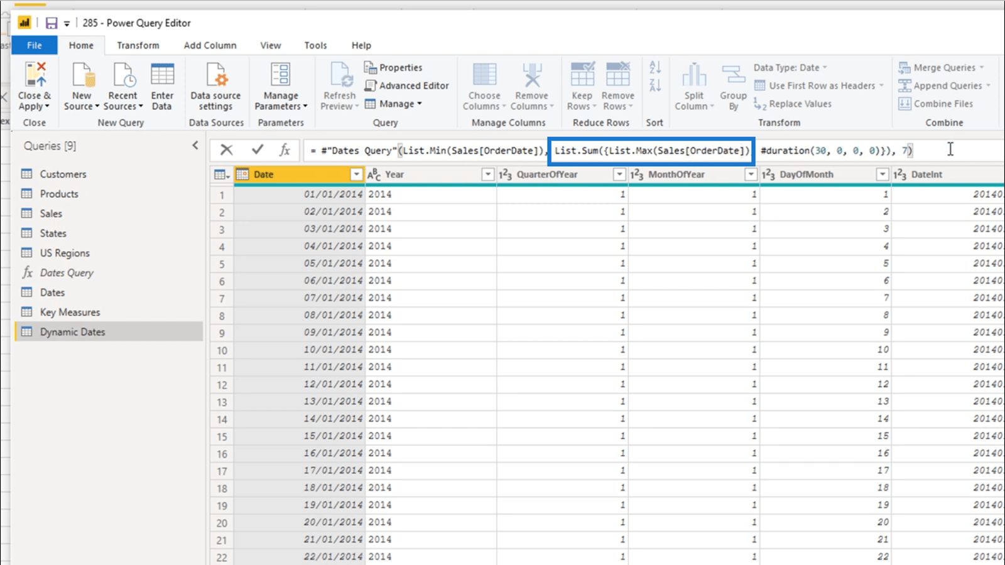
Task: Click the table corner options icon
Action: pos(222,175)
